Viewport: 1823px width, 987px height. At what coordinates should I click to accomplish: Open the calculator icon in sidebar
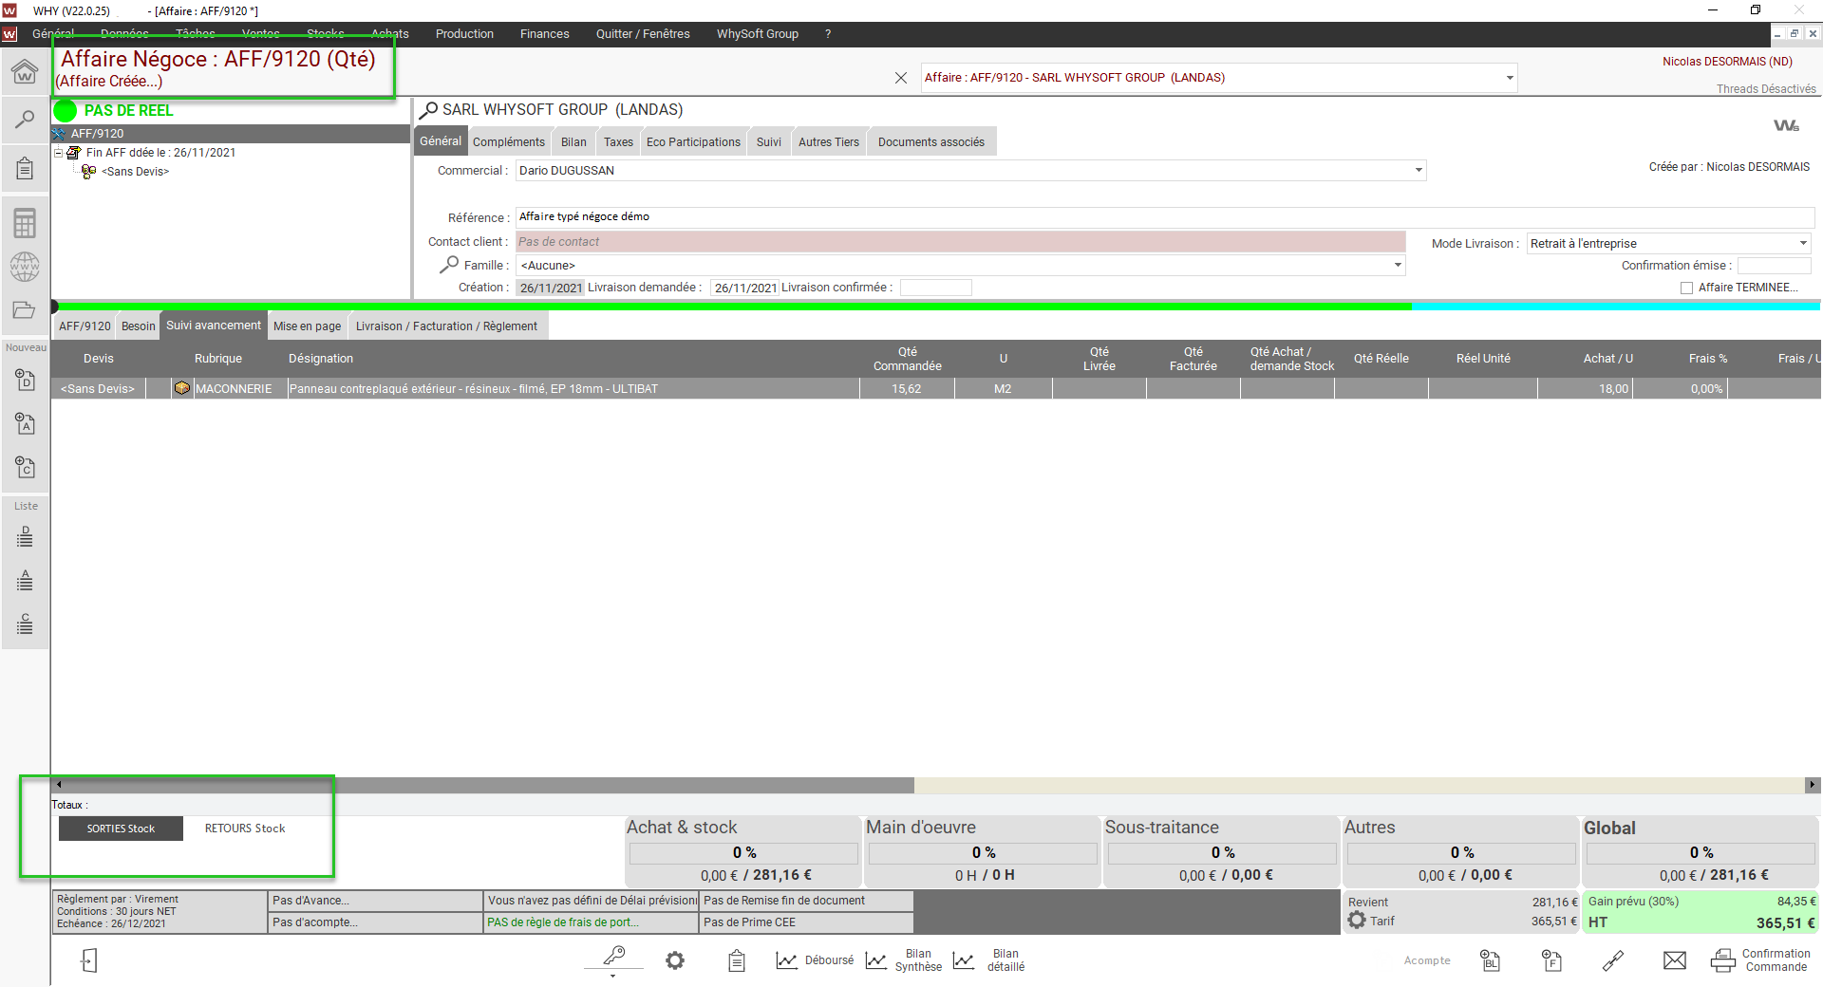(25, 223)
